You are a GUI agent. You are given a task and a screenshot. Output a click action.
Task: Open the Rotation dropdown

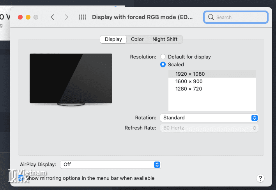pyautogui.click(x=209, y=118)
